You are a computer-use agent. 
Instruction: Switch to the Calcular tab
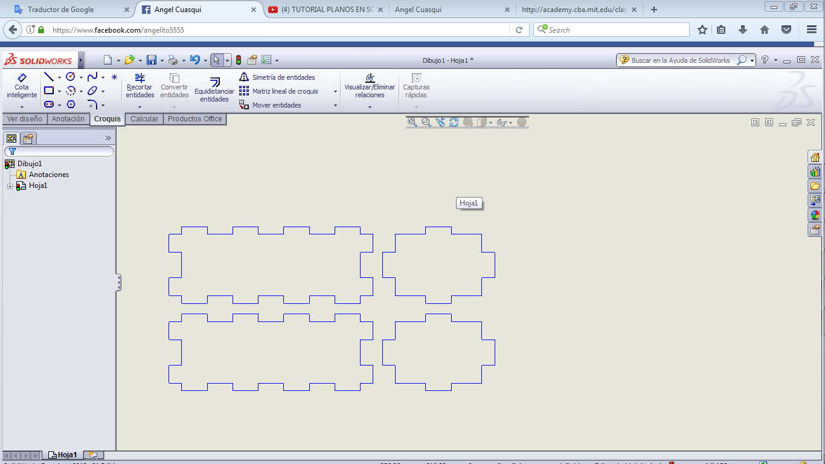(144, 119)
